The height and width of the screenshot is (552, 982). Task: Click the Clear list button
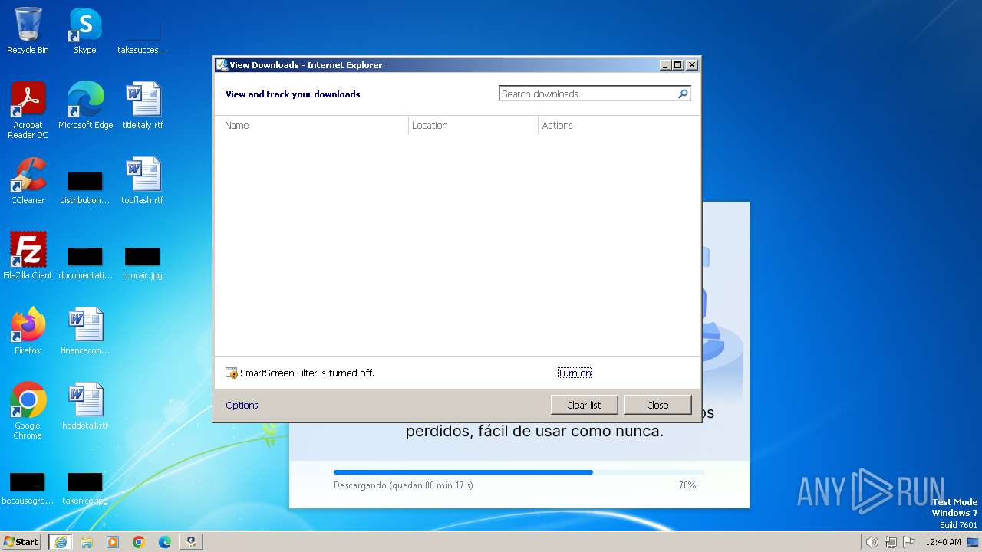click(584, 405)
